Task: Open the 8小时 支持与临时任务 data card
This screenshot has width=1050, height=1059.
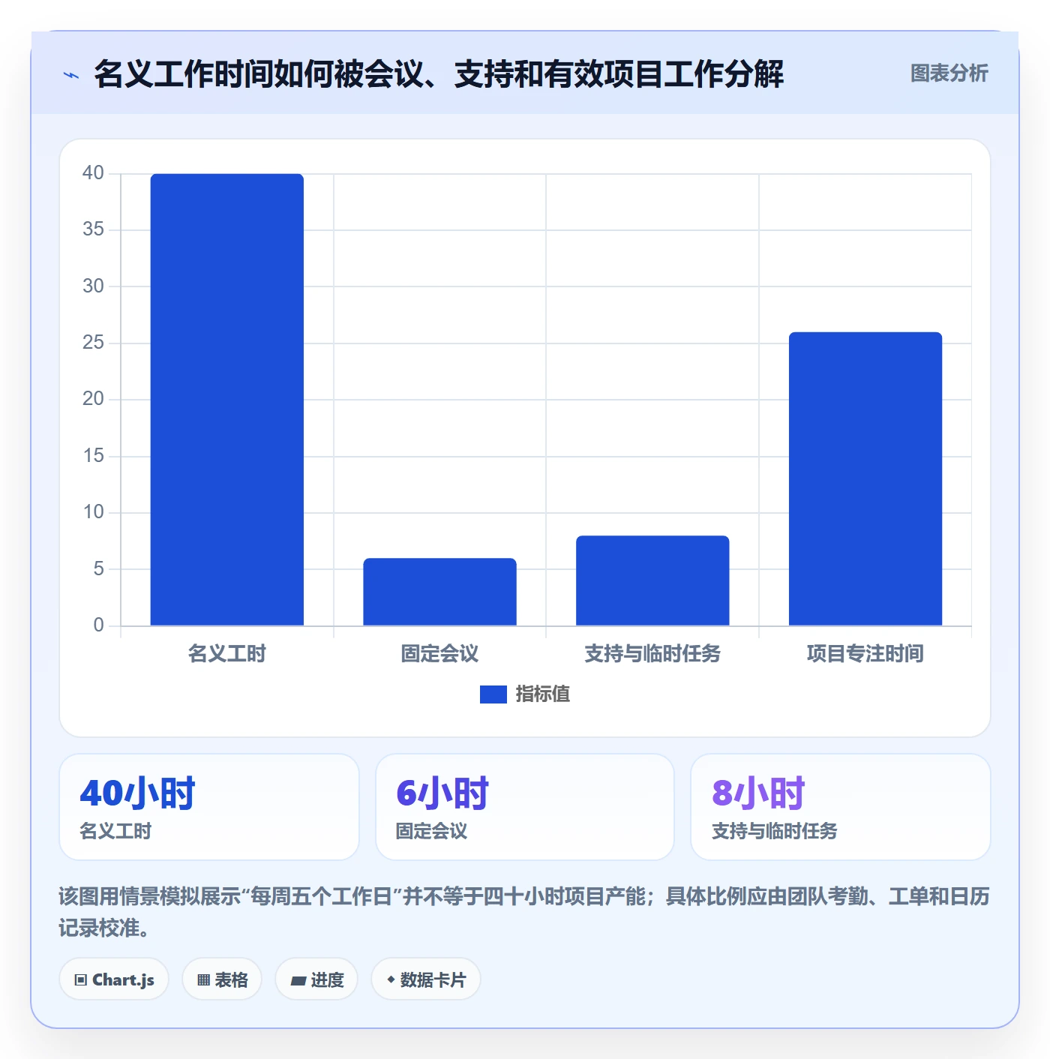Action: tap(841, 807)
